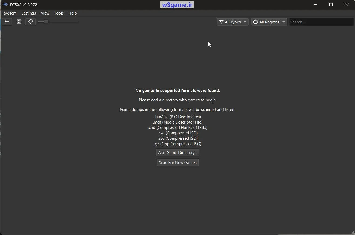
Task: Click the '.mdf (Media Descriptor File)' line
Action: 178,122
